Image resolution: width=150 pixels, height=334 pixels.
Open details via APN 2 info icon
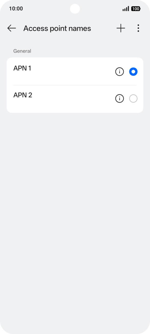pos(120,99)
